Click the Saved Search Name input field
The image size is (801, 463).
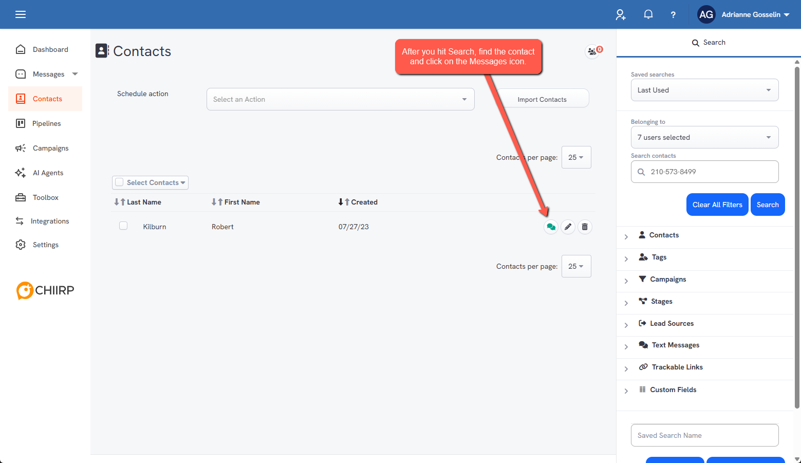tap(704, 435)
